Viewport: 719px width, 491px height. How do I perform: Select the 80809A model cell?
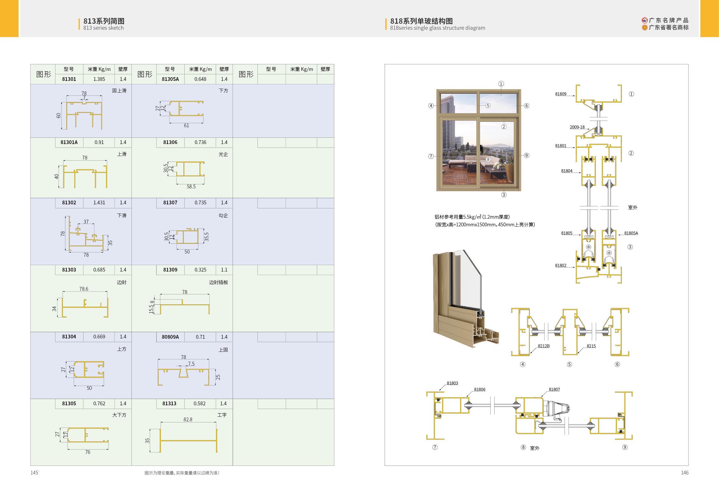point(170,337)
